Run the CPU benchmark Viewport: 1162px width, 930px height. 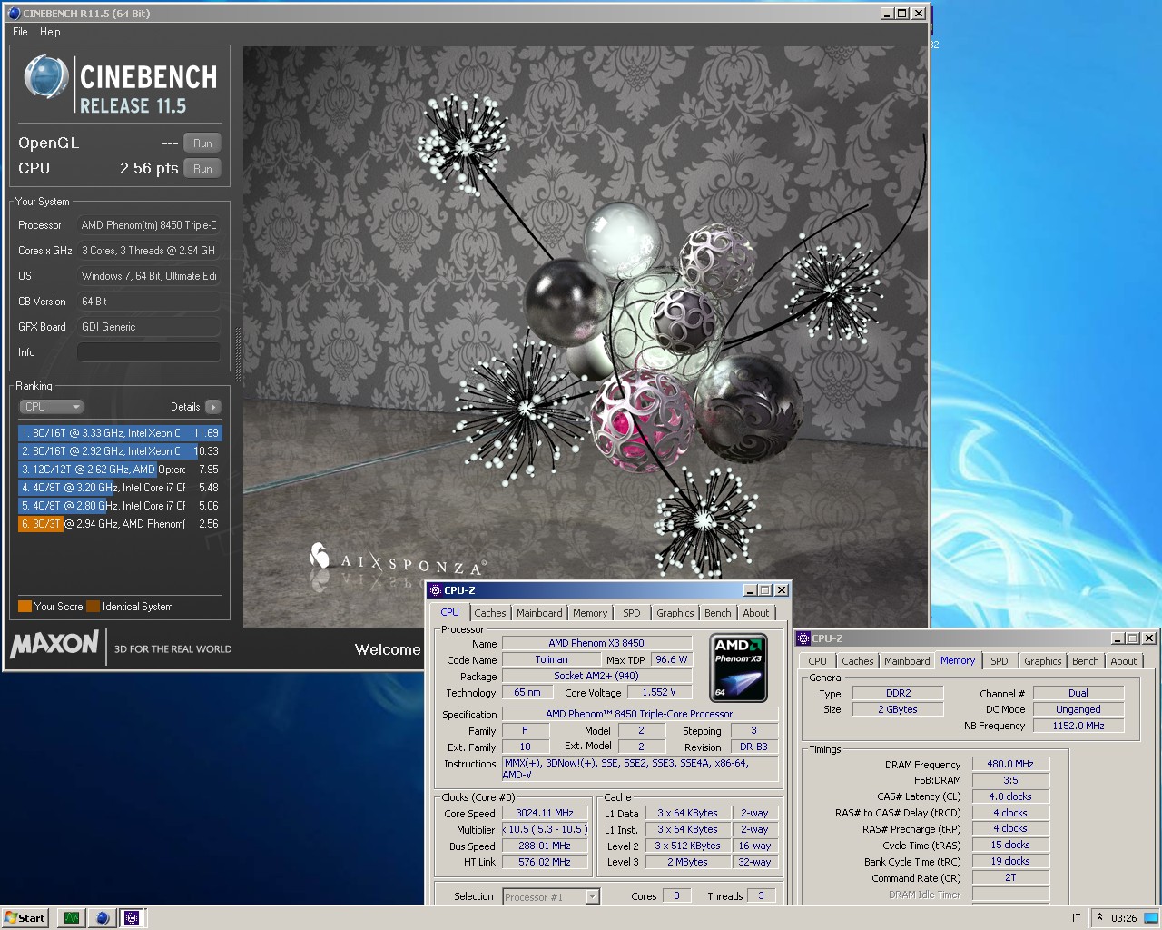pyautogui.click(x=202, y=169)
